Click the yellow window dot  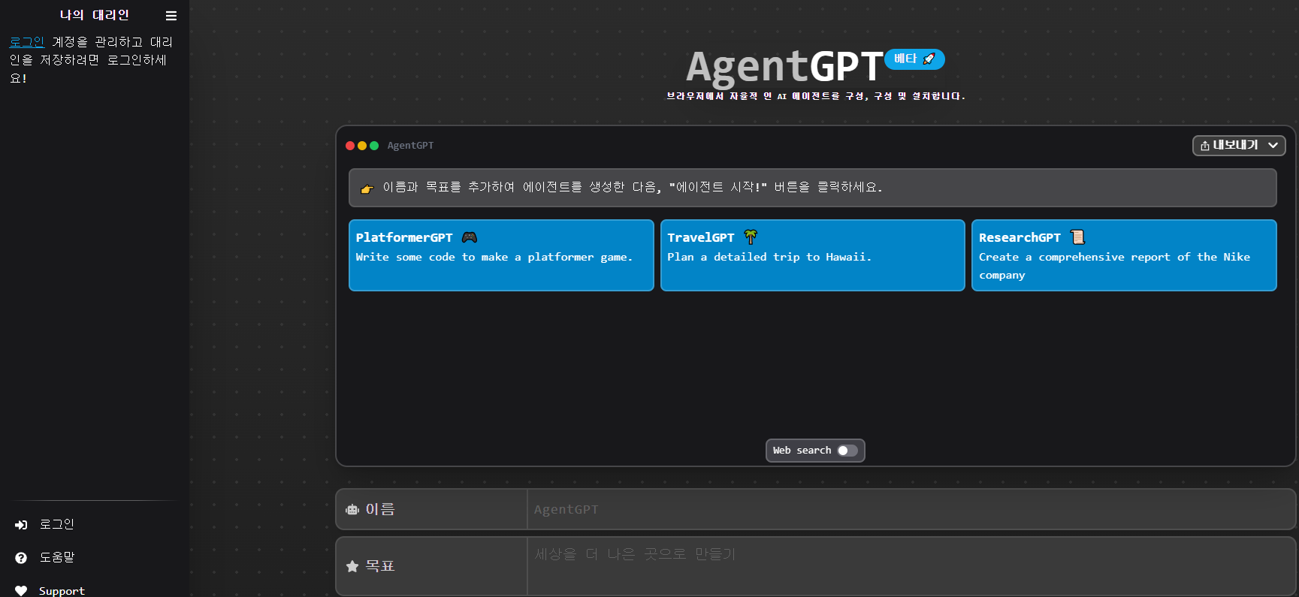pos(362,146)
